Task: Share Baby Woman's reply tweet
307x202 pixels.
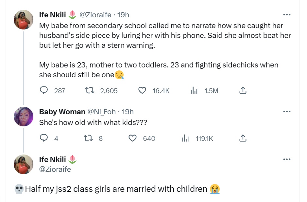Action: tap(243, 138)
